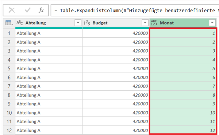Select the Monat cell showing 7

click(x=183, y=86)
